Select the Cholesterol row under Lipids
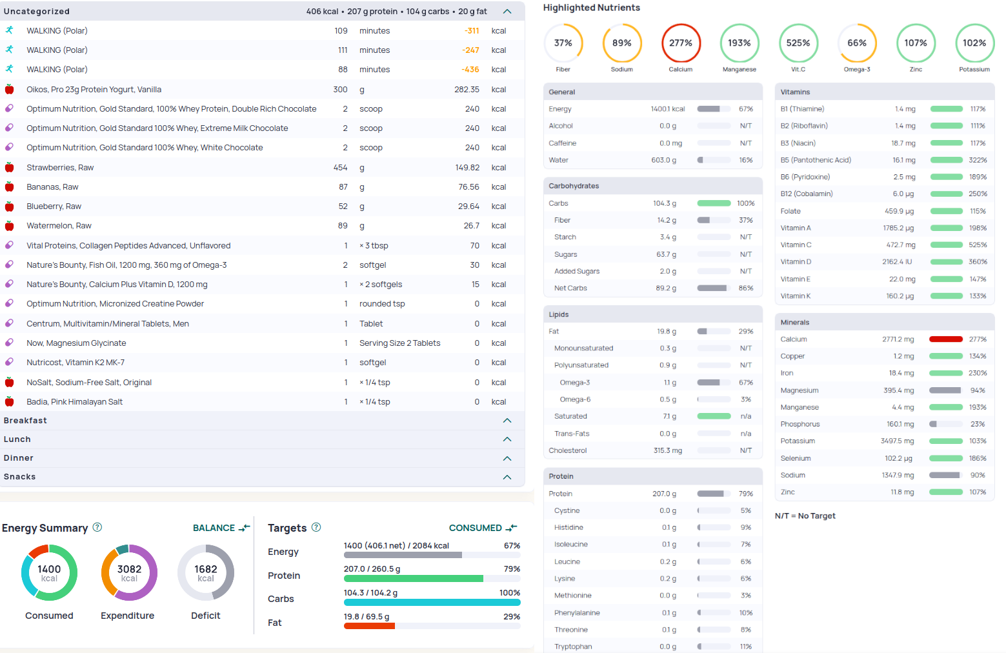Screen dimensions: 1006x653 pos(653,450)
